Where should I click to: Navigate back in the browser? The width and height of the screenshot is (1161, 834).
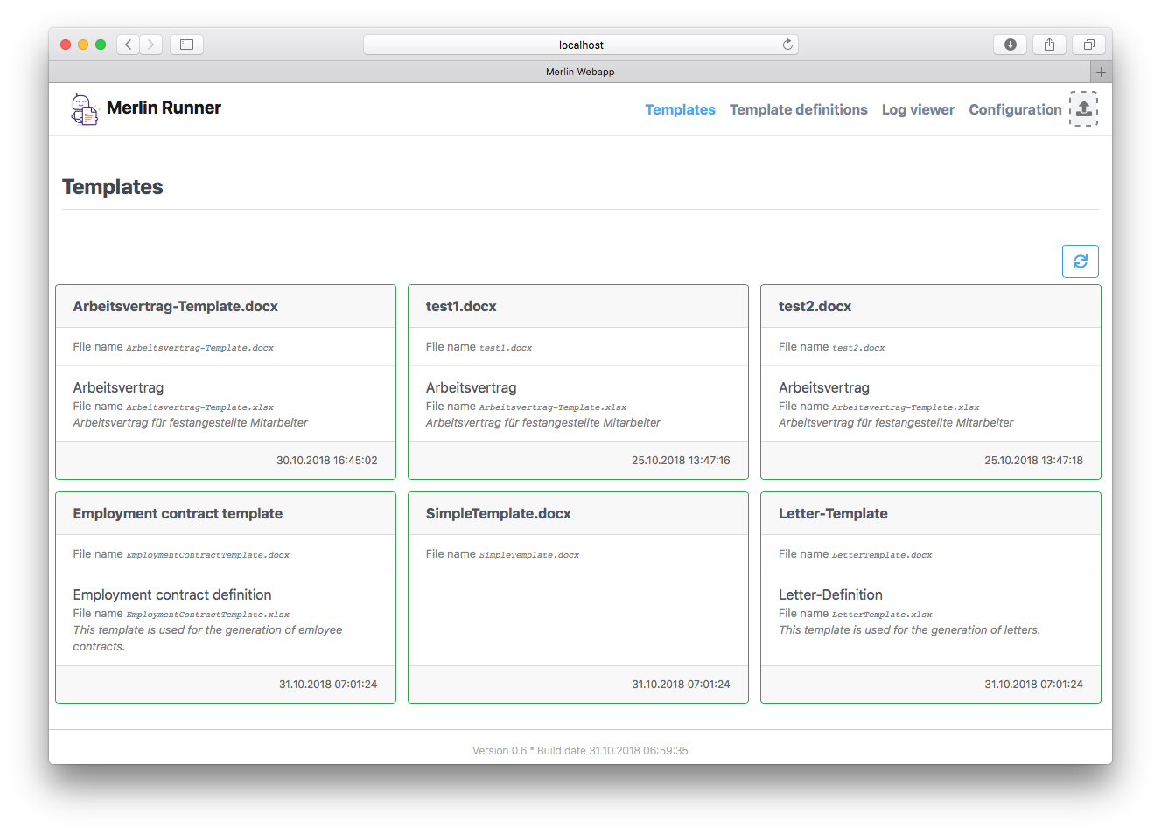click(x=127, y=44)
